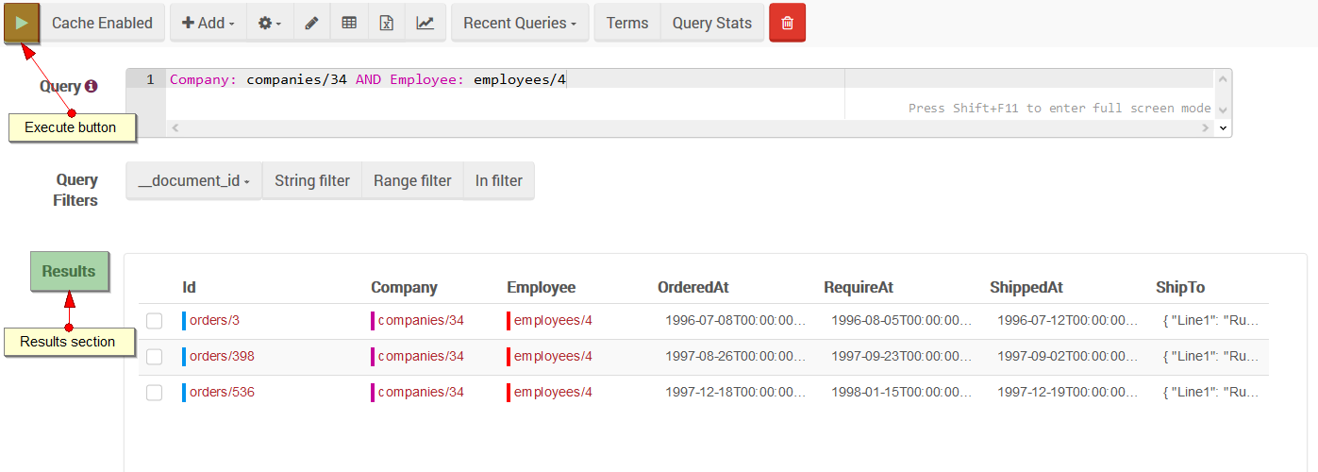The image size is (1318, 472).
Task: Add a Range filter
Action: pyautogui.click(x=412, y=180)
